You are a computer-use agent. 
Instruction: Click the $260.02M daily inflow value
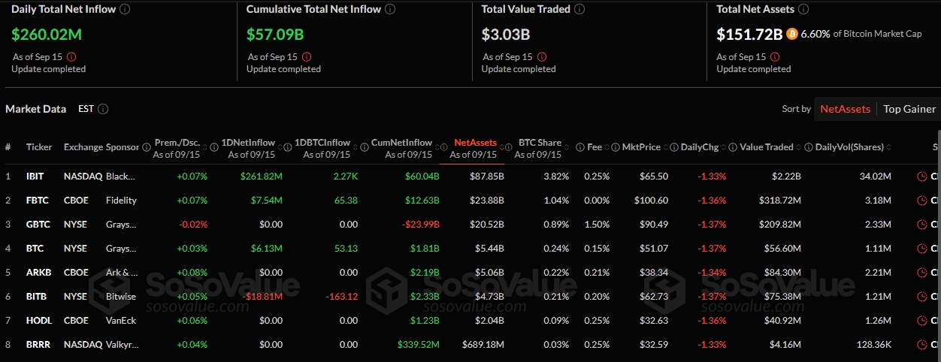coord(45,35)
